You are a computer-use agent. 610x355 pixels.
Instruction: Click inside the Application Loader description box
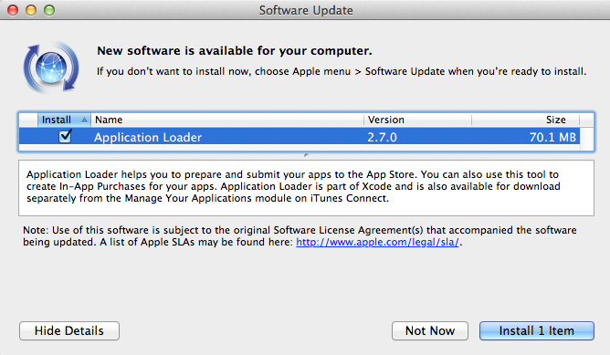pyautogui.click(x=306, y=188)
